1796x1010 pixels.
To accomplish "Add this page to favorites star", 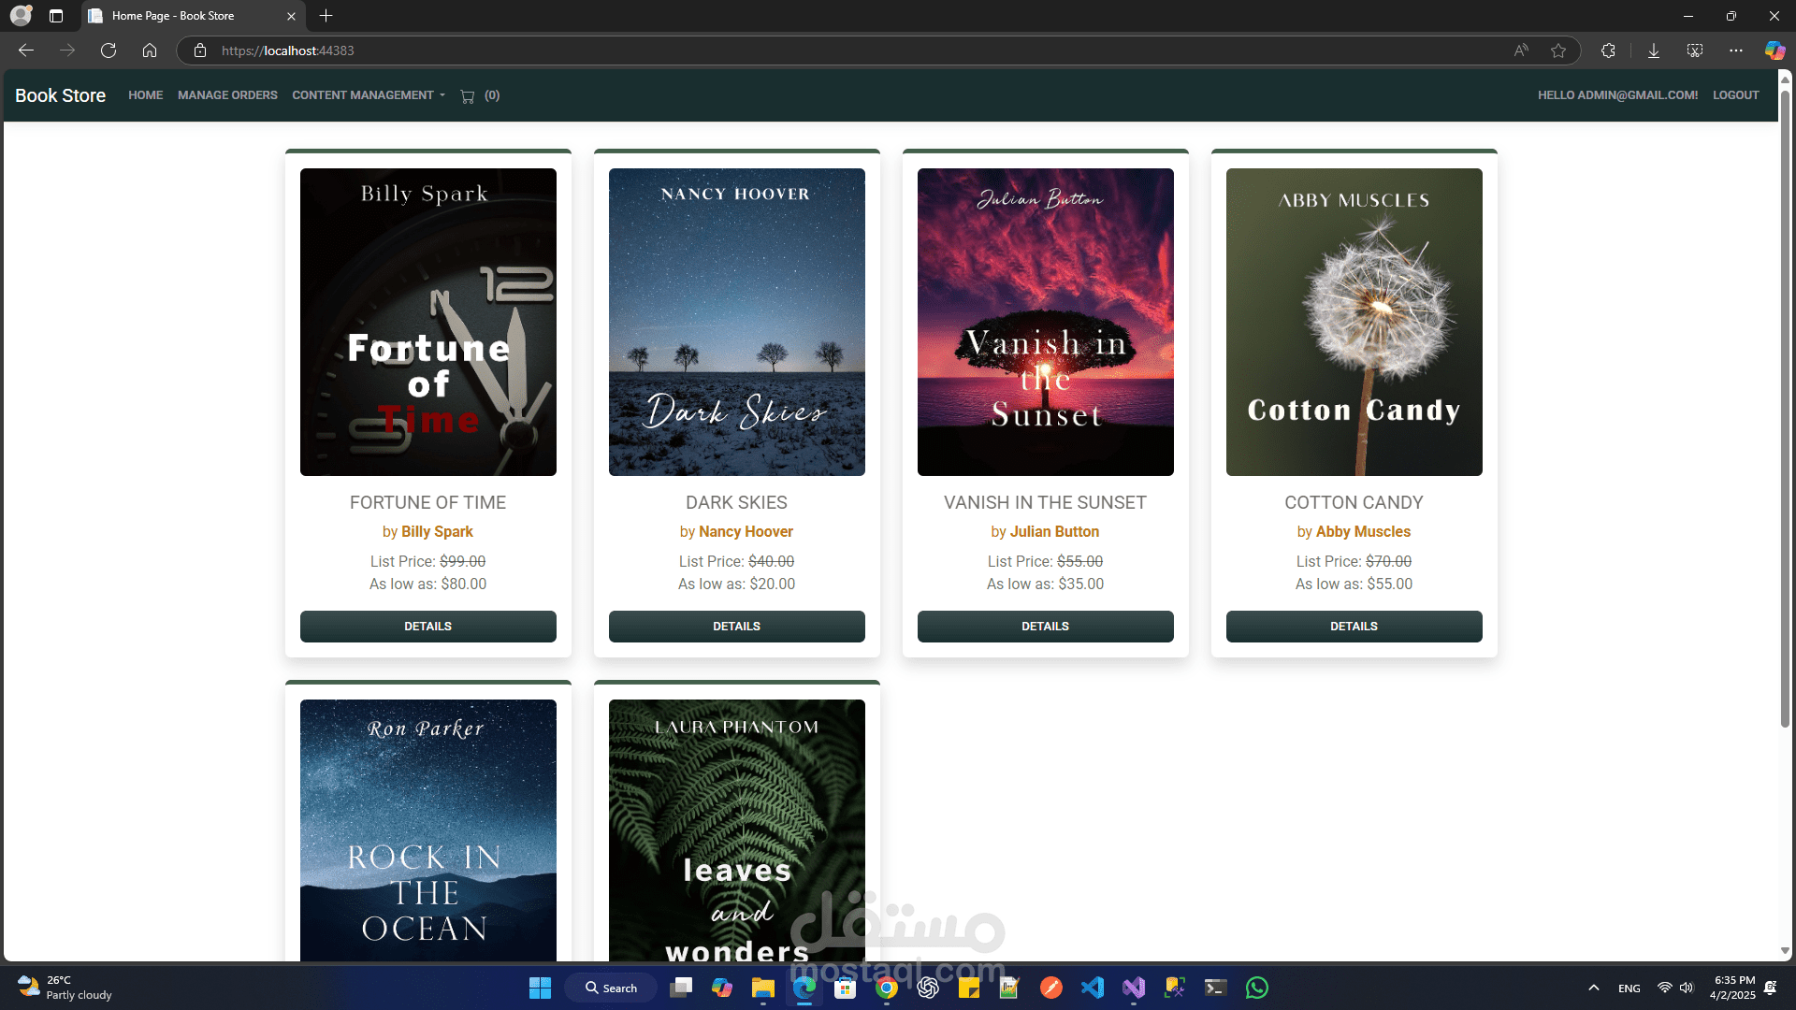I will click(1558, 50).
